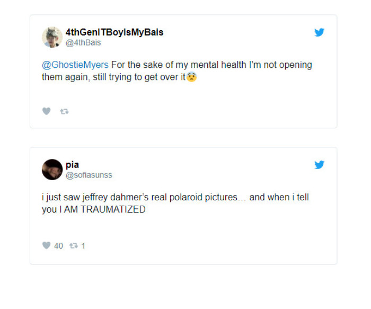Follow the @GhostieMyers mention link

(x=75, y=65)
